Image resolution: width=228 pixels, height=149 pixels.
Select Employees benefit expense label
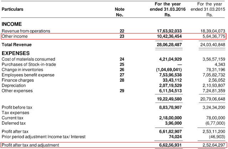tap(28, 75)
